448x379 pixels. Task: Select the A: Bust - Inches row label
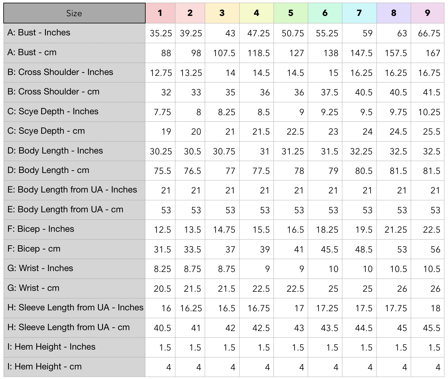tap(39, 33)
